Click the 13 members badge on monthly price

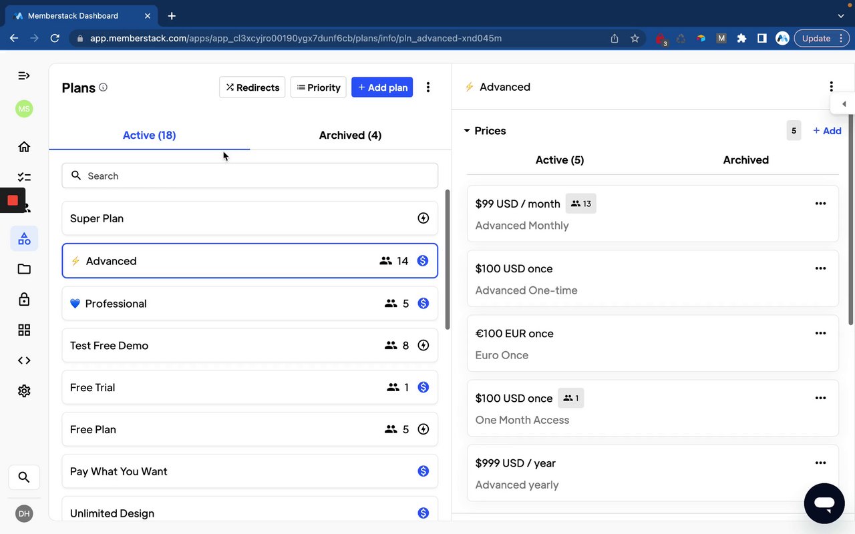pos(580,204)
